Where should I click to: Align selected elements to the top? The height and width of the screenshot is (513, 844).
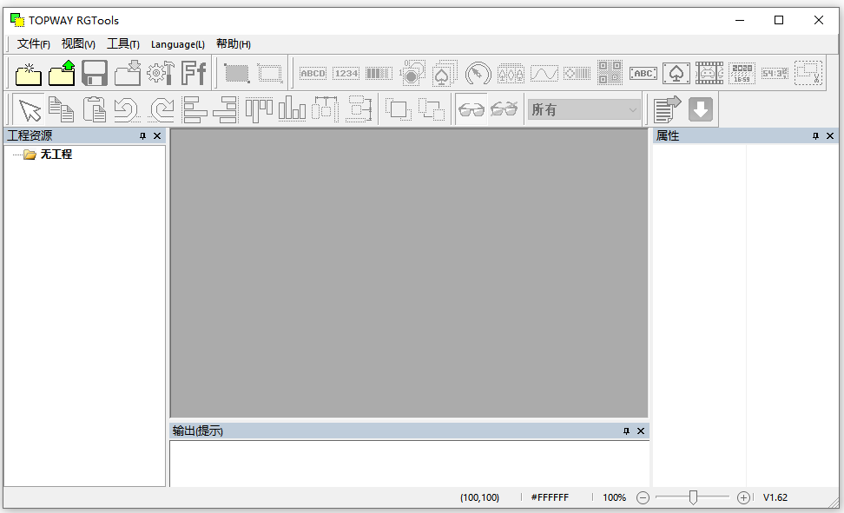click(259, 110)
